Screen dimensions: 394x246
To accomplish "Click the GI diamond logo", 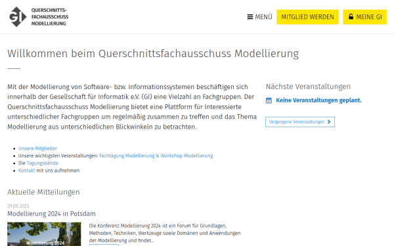I will pos(18,17).
